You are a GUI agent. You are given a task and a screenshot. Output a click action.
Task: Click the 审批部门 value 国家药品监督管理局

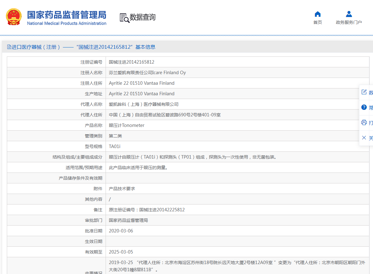[x=128, y=220]
